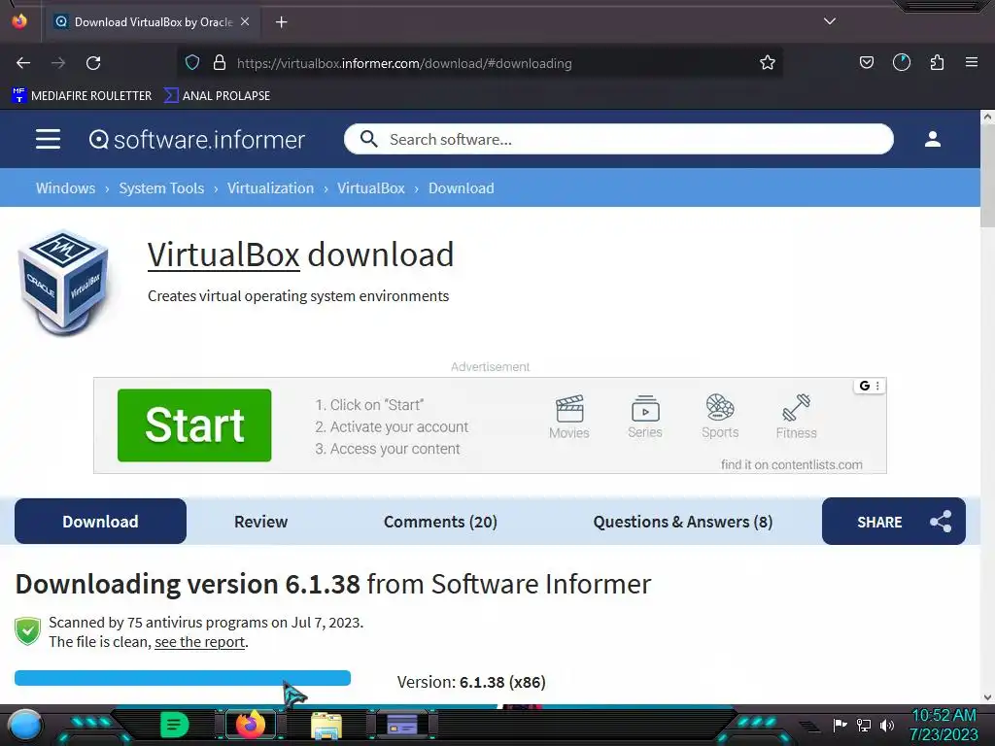The width and height of the screenshot is (995, 746).
Task: Click the green antivirus shield icon
Action: pos(27,631)
